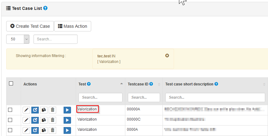268x136 pixels.
Task: Select the checkbox for test case 0000A
Action: point(10,130)
